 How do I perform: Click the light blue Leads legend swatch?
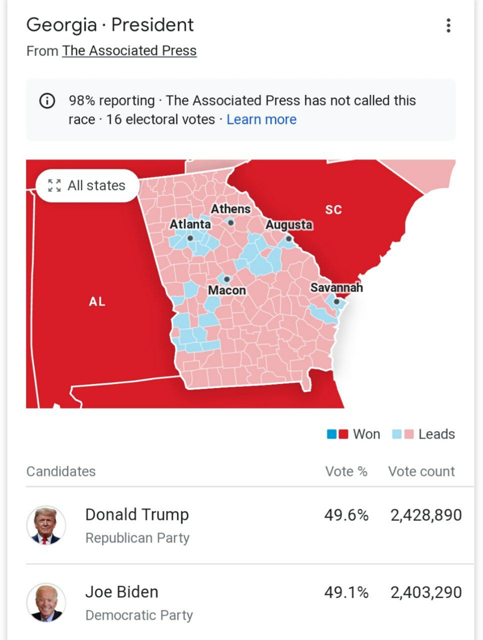397,434
